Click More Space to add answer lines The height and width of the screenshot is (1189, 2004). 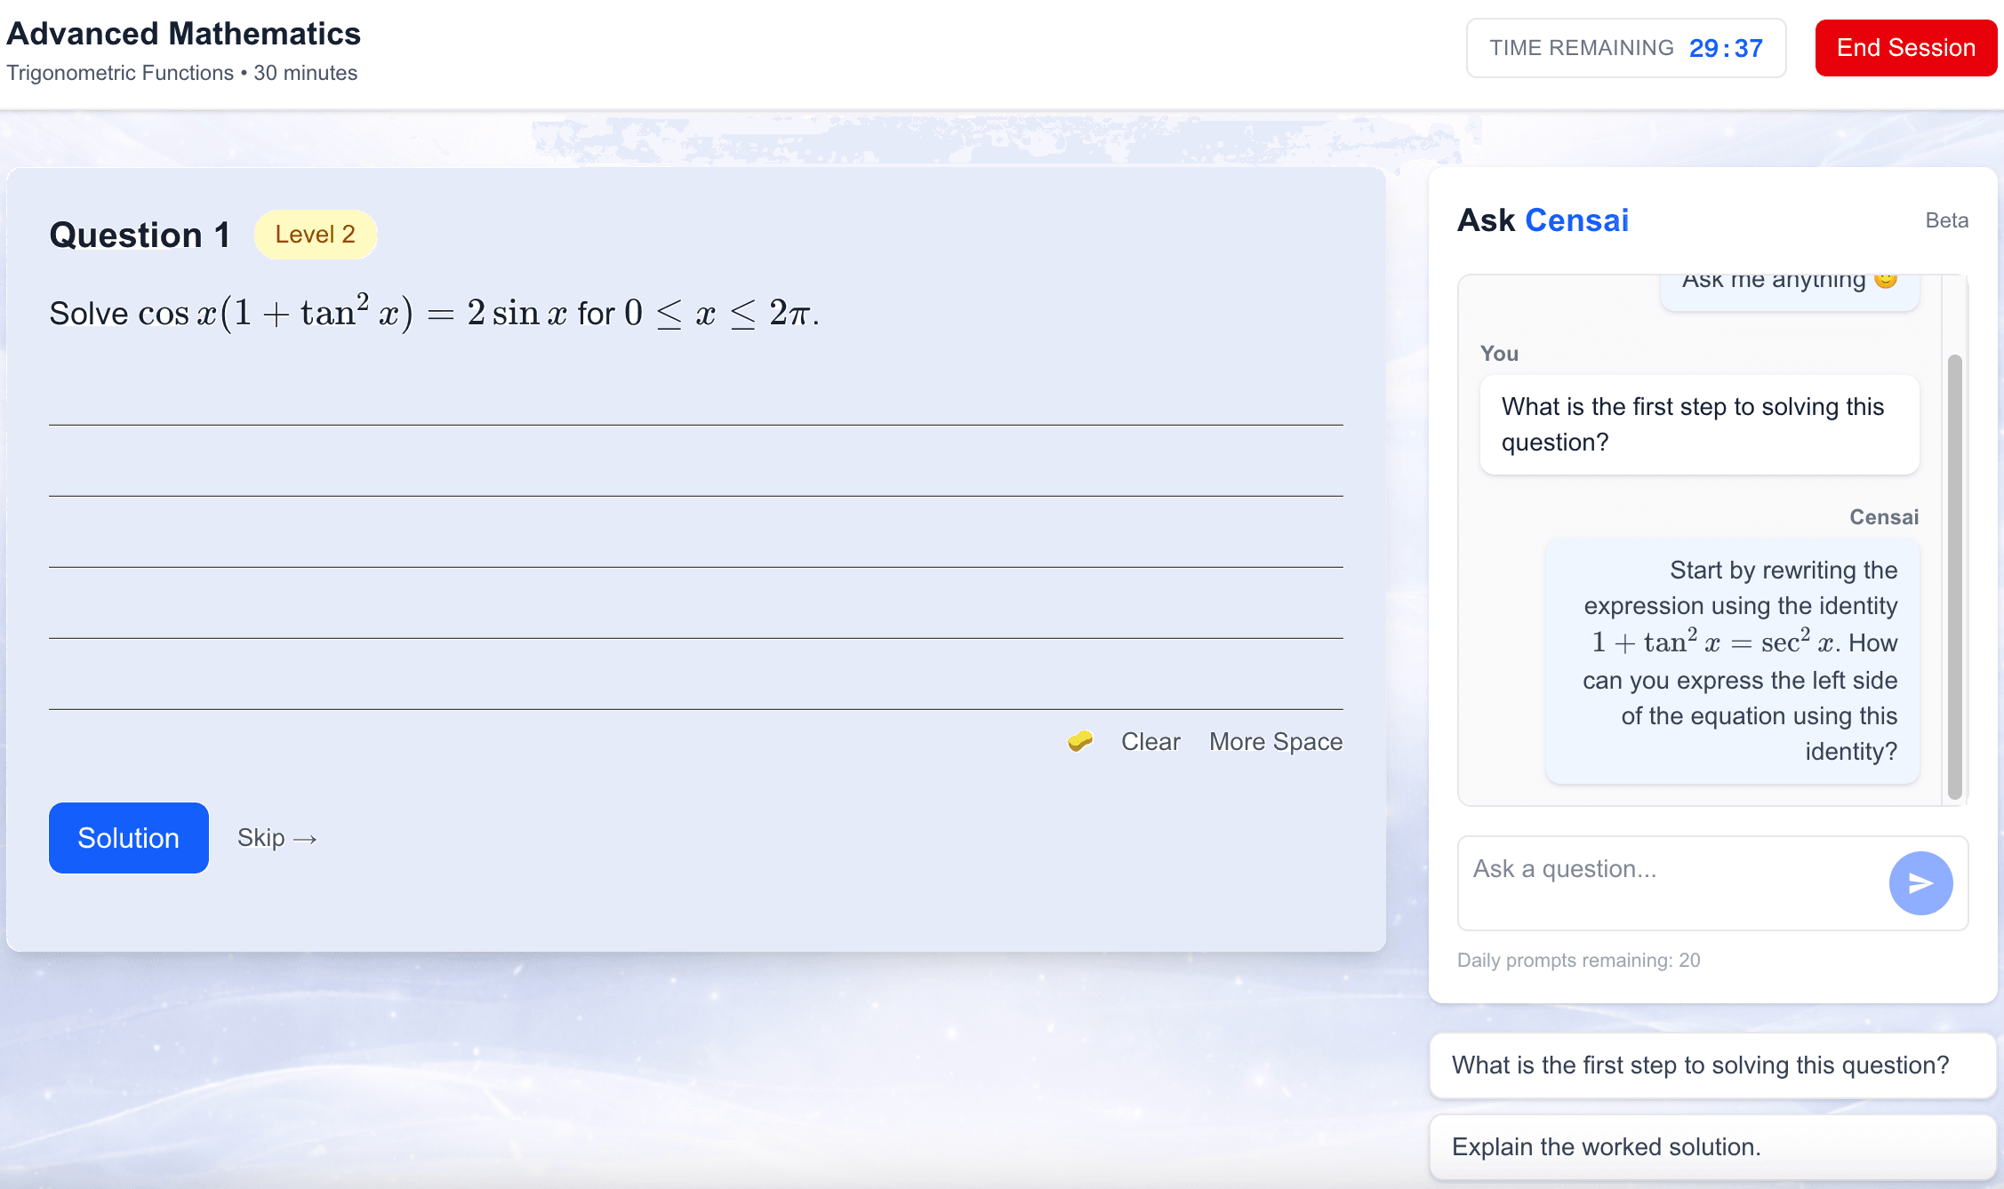tap(1276, 742)
